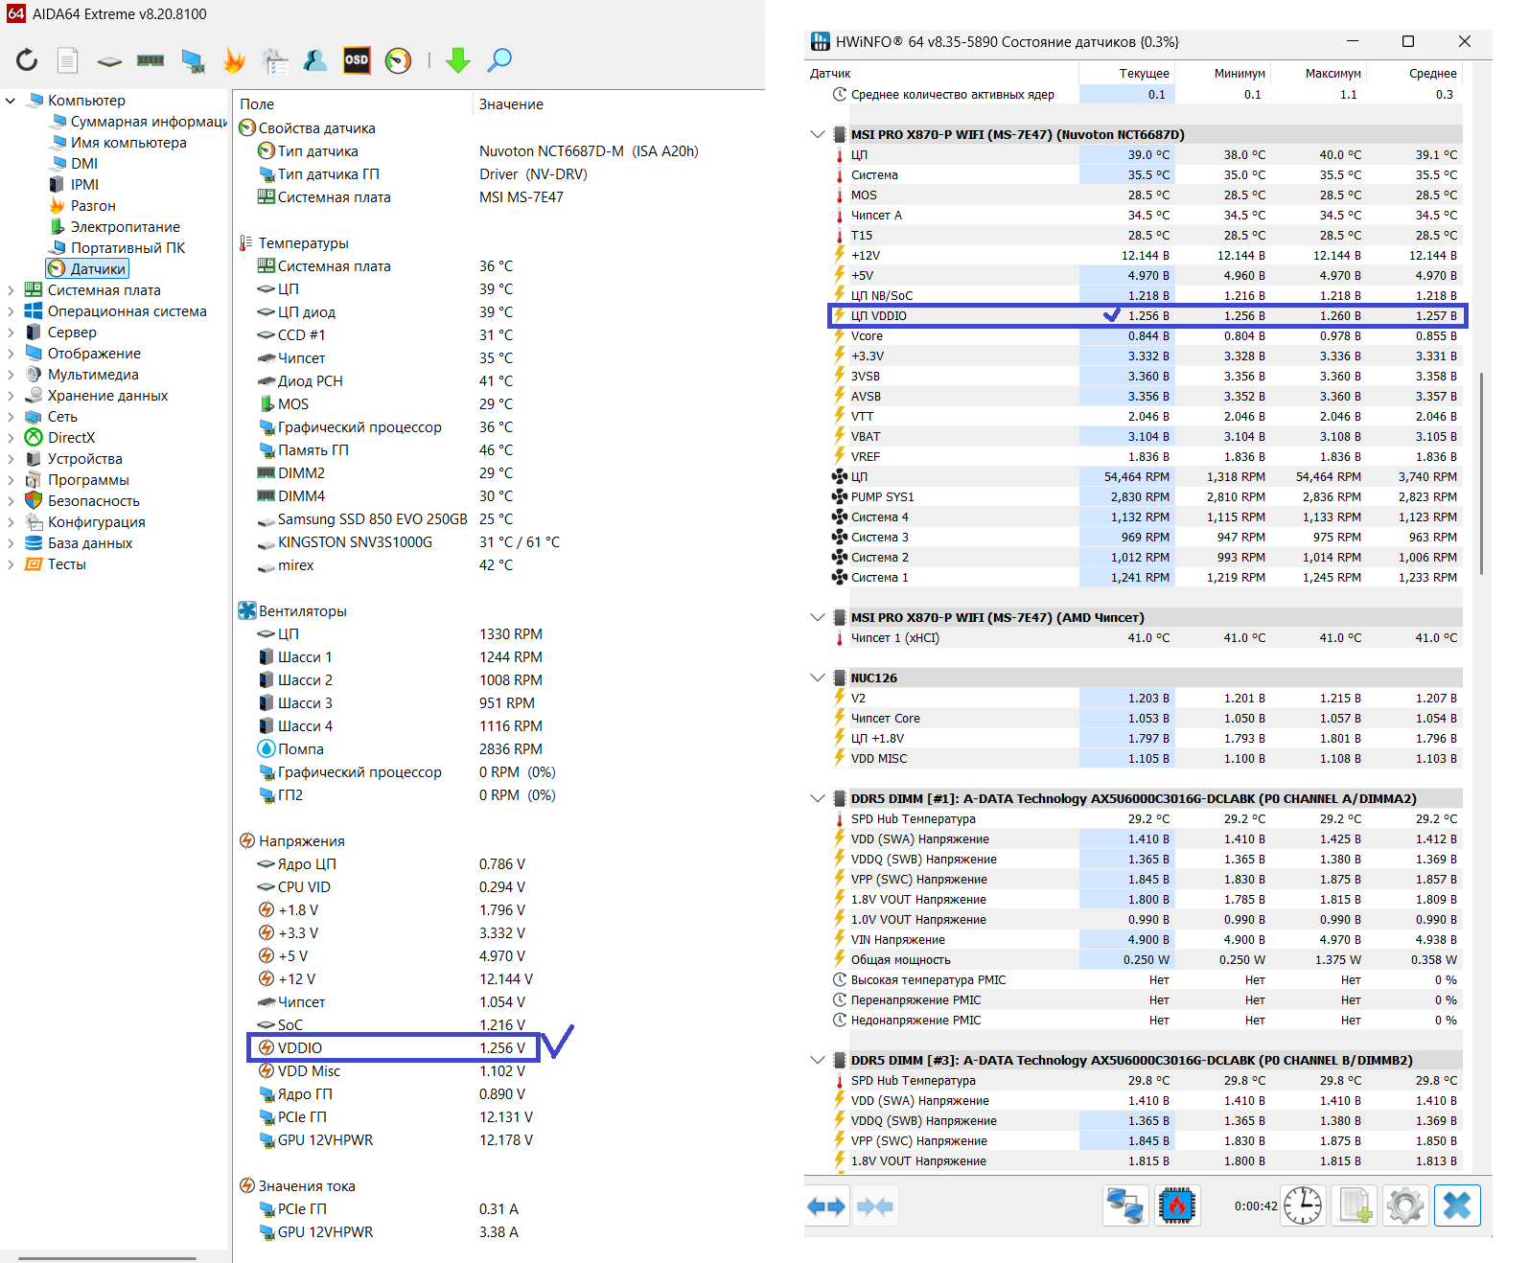This screenshot has height=1263, width=1529.
Task: Expand the Операционная система node arrow
Action: click(11, 311)
